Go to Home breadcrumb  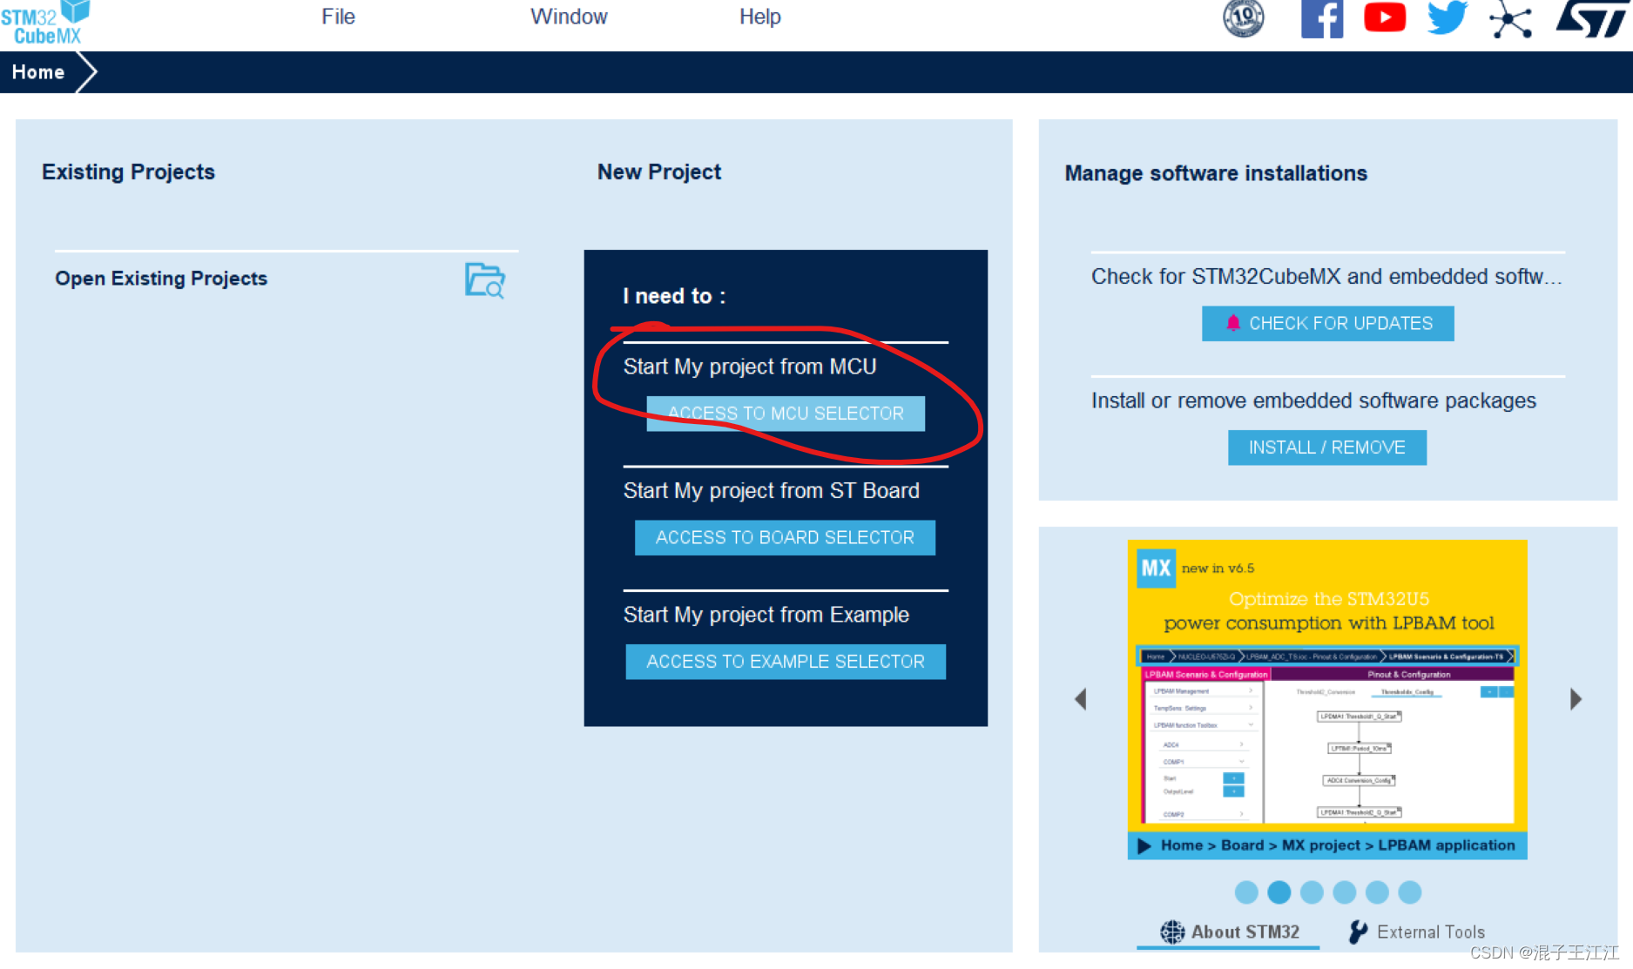click(38, 72)
